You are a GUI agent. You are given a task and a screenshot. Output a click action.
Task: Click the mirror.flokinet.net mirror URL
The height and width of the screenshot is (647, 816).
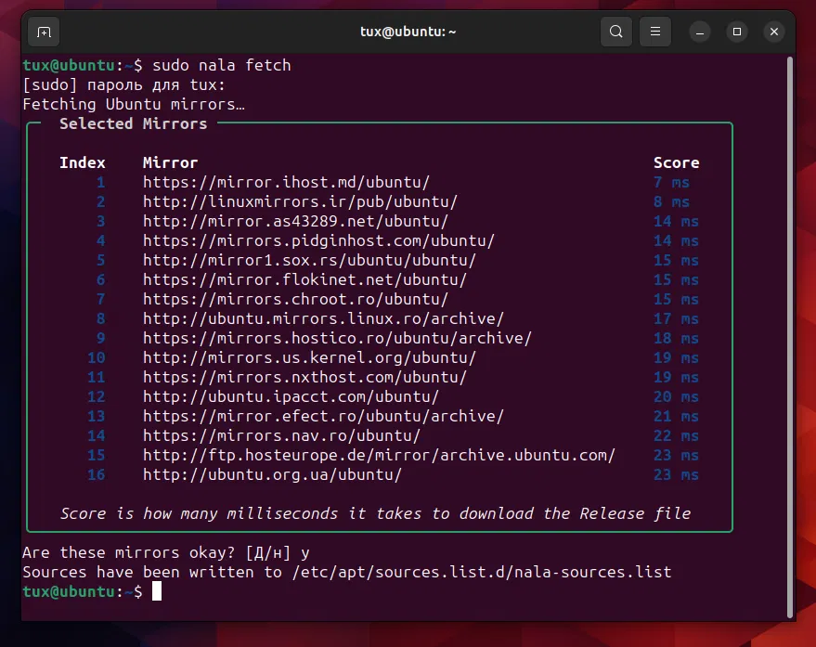coord(304,280)
